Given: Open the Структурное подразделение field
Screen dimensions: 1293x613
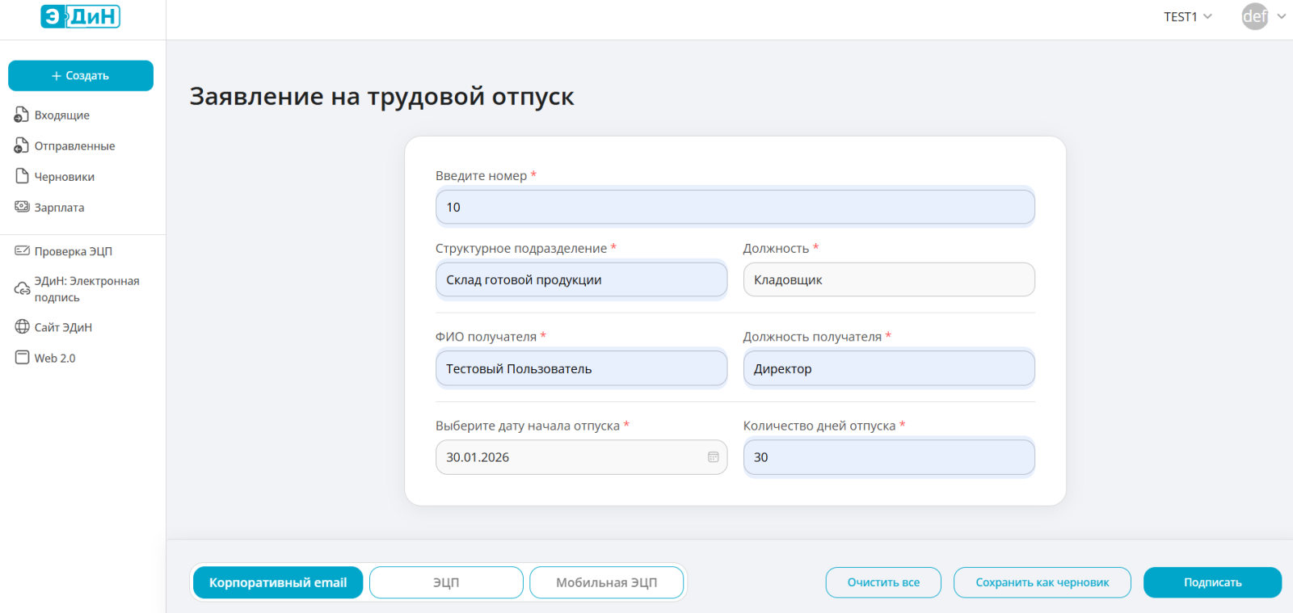Looking at the screenshot, I should [581, 280].
